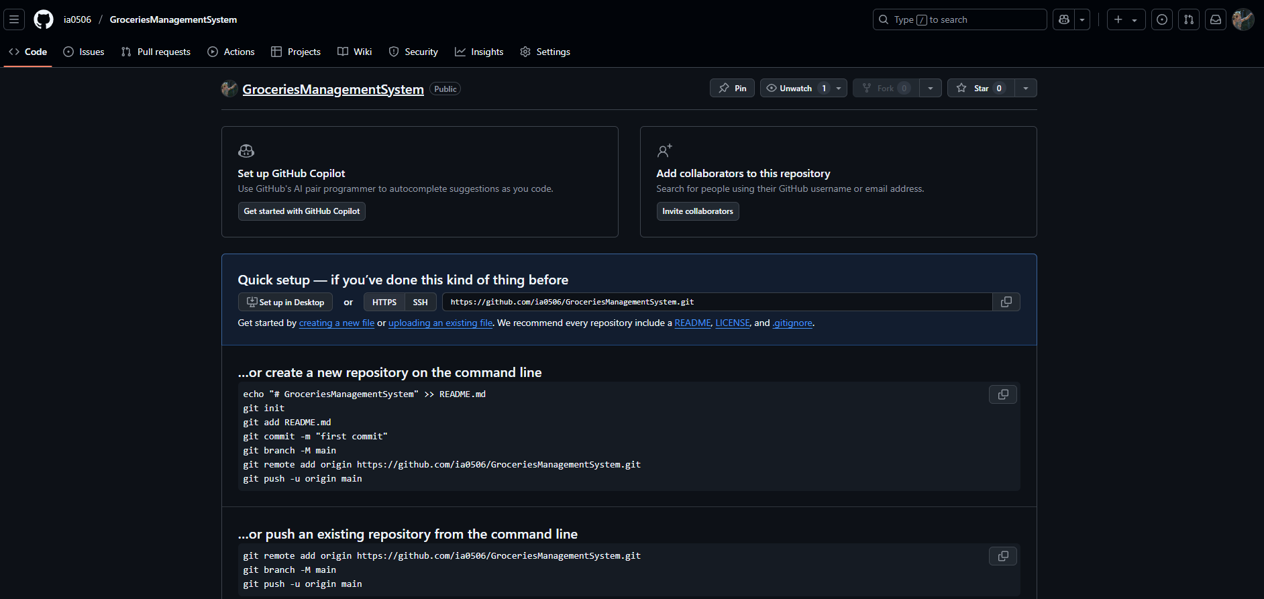The width and height of the screenshot is (1264, 599).
Task: Select the HTTPS clone option
Action: (x=384, y=302)
